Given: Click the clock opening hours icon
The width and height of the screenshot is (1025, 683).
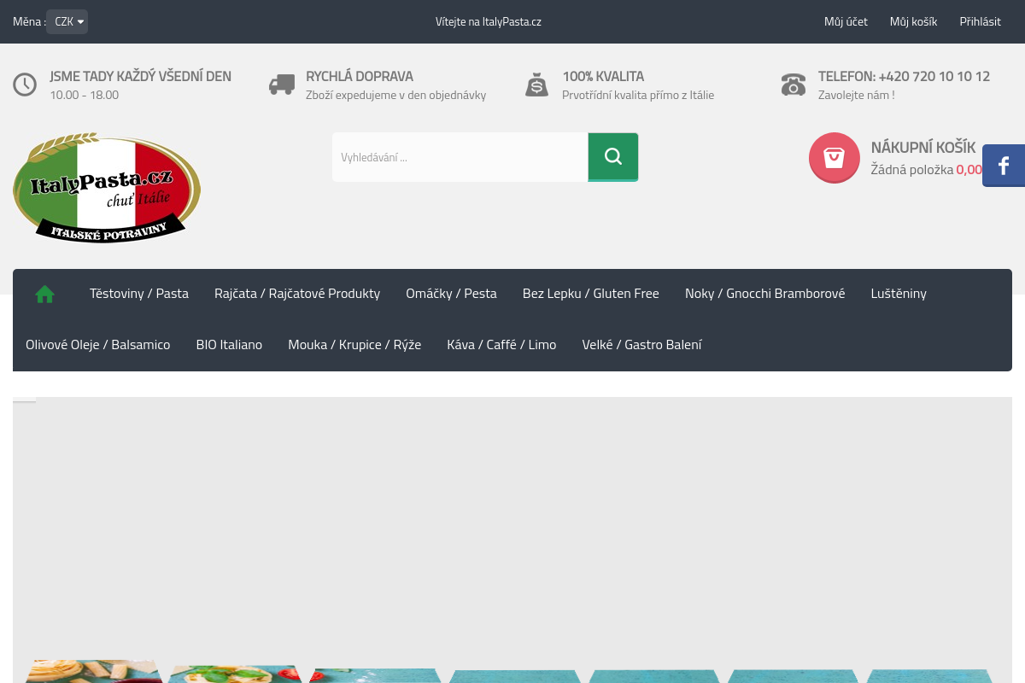Looking at the screenshot, I should pyautogui.click(x=25, y=85).
